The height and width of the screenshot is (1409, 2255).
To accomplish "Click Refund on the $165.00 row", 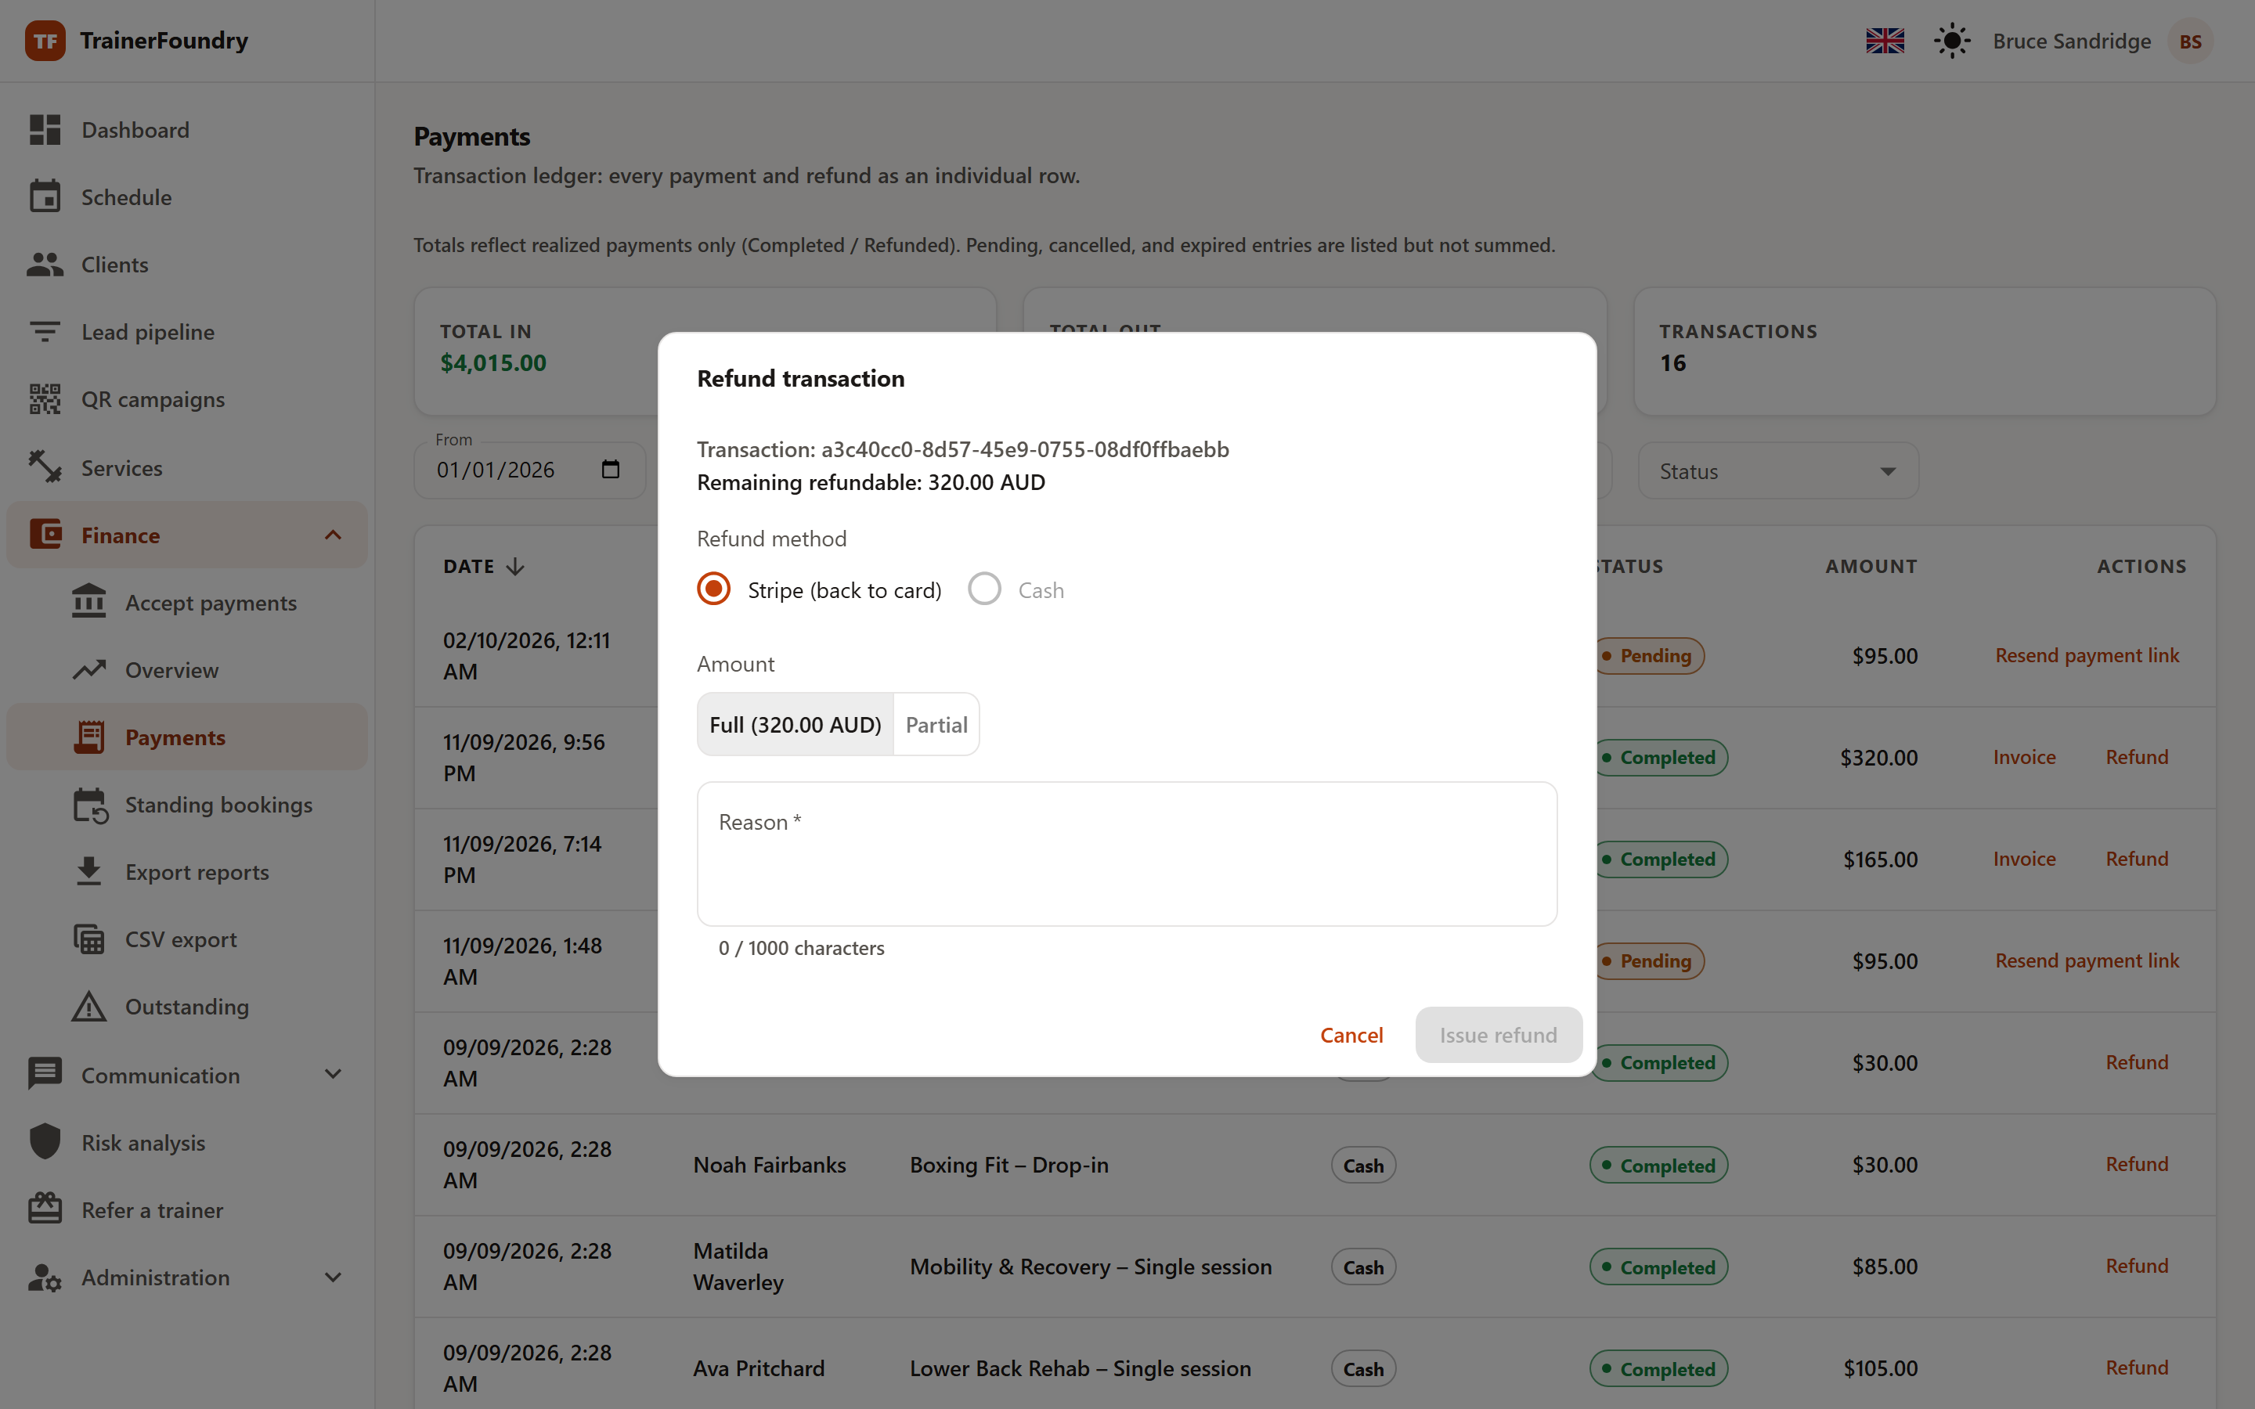I will click(x=2137, y=858).
